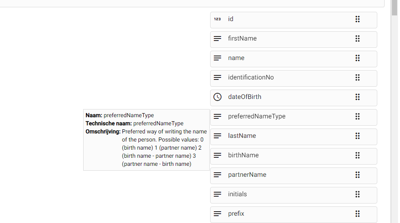Click the drag handle on birthName row
400x223 pixels.
click(x=357, y=155)
